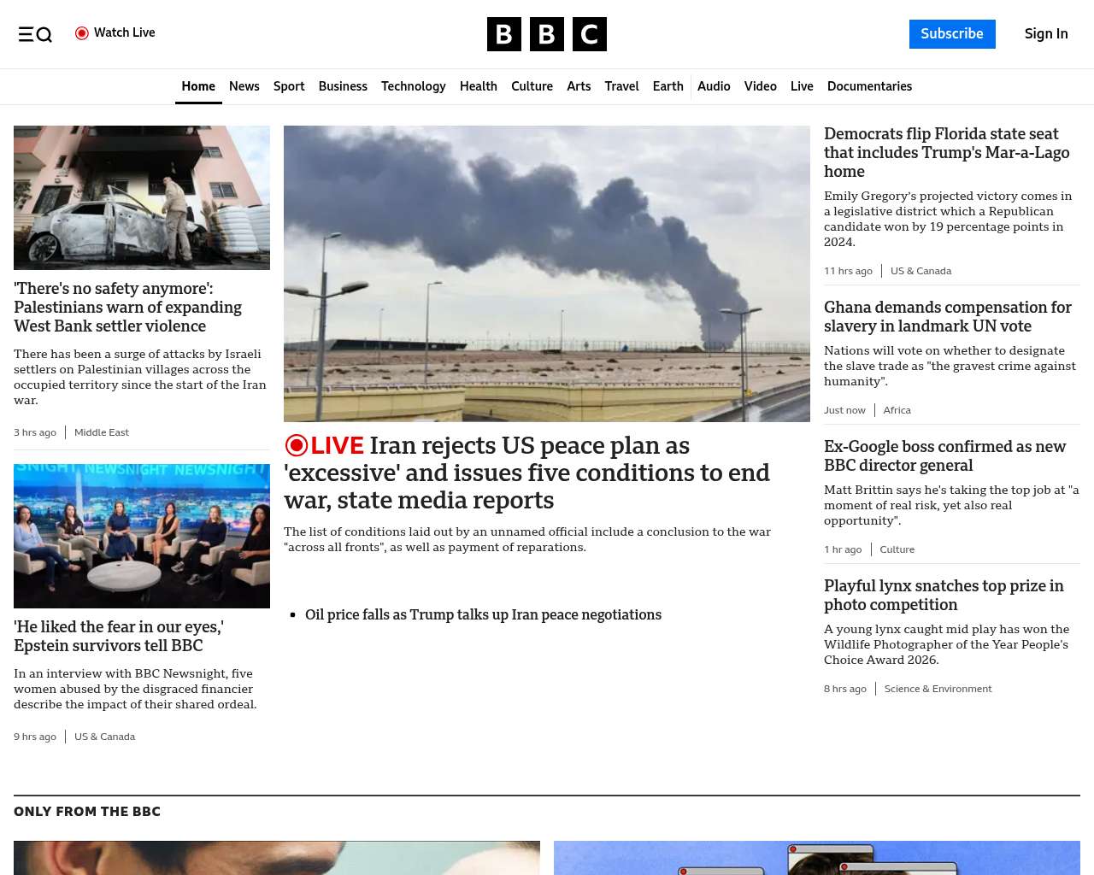
Task: Click Sign In
Action: point(1046,34)
